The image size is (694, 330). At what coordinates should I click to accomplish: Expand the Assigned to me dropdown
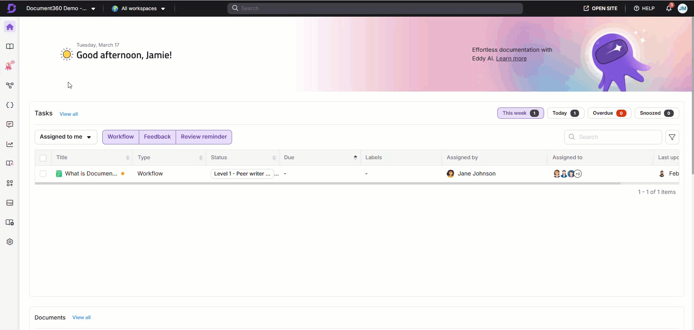66,137
